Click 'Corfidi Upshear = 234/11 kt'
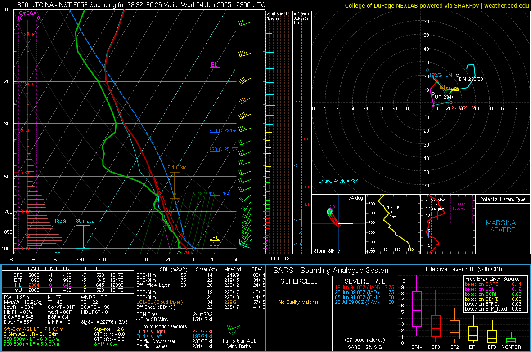 (175, 346)
